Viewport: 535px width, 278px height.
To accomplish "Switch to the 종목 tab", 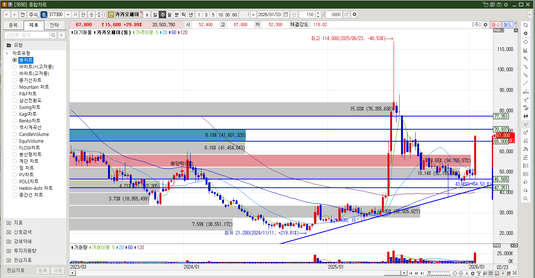I will pyautogui.click(x=13, y=25).
